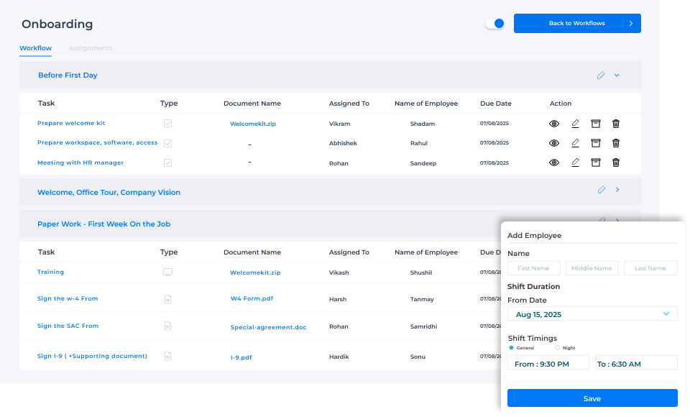Edit the Prepare welcome kit task

575,124
